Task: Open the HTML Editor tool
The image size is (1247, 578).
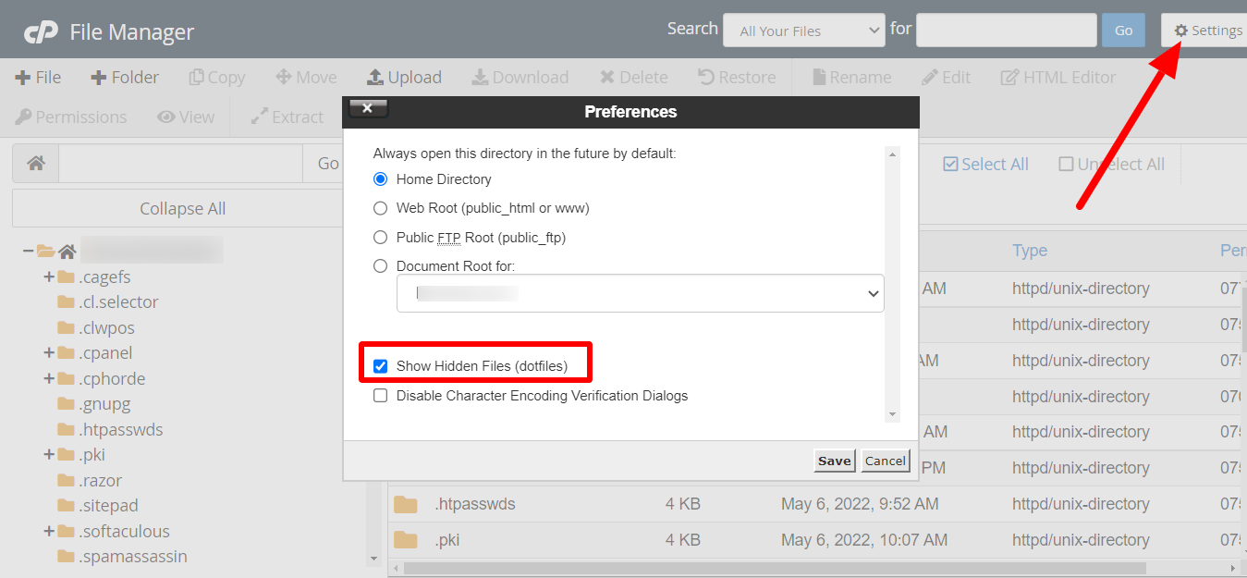Action: (x=1058, y=78)
